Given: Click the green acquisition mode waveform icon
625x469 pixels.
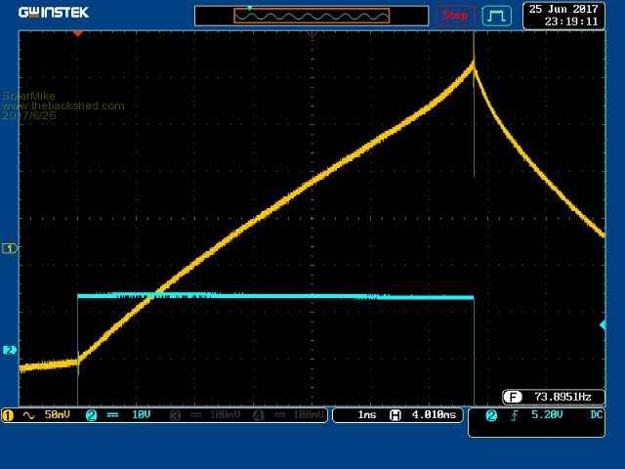Looking at the screenshot, I should point(496,16).
